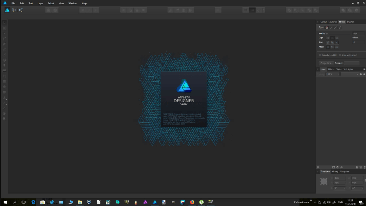The width and height of the screenshot is (366, 206).
Task: Switch to the Export Persona icon
Action: (21, 10)
